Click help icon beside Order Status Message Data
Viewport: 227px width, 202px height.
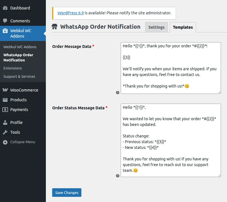click(x=118, y=176)
